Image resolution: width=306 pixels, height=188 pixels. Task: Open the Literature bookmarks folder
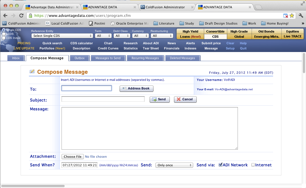[x=164, y=23]
